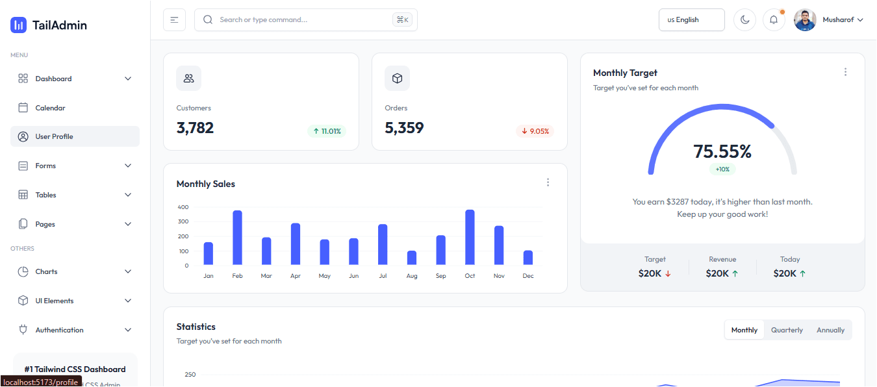
Task: Focus the search or type command field
Action: click(x=305, y=19)
